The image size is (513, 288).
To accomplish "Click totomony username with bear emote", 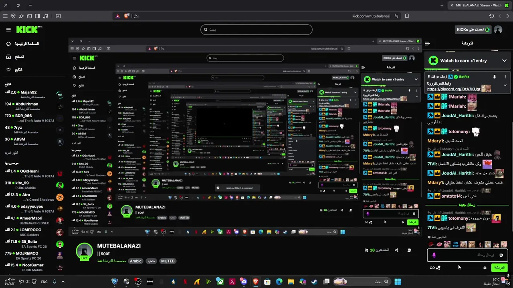I will (459, 132).
